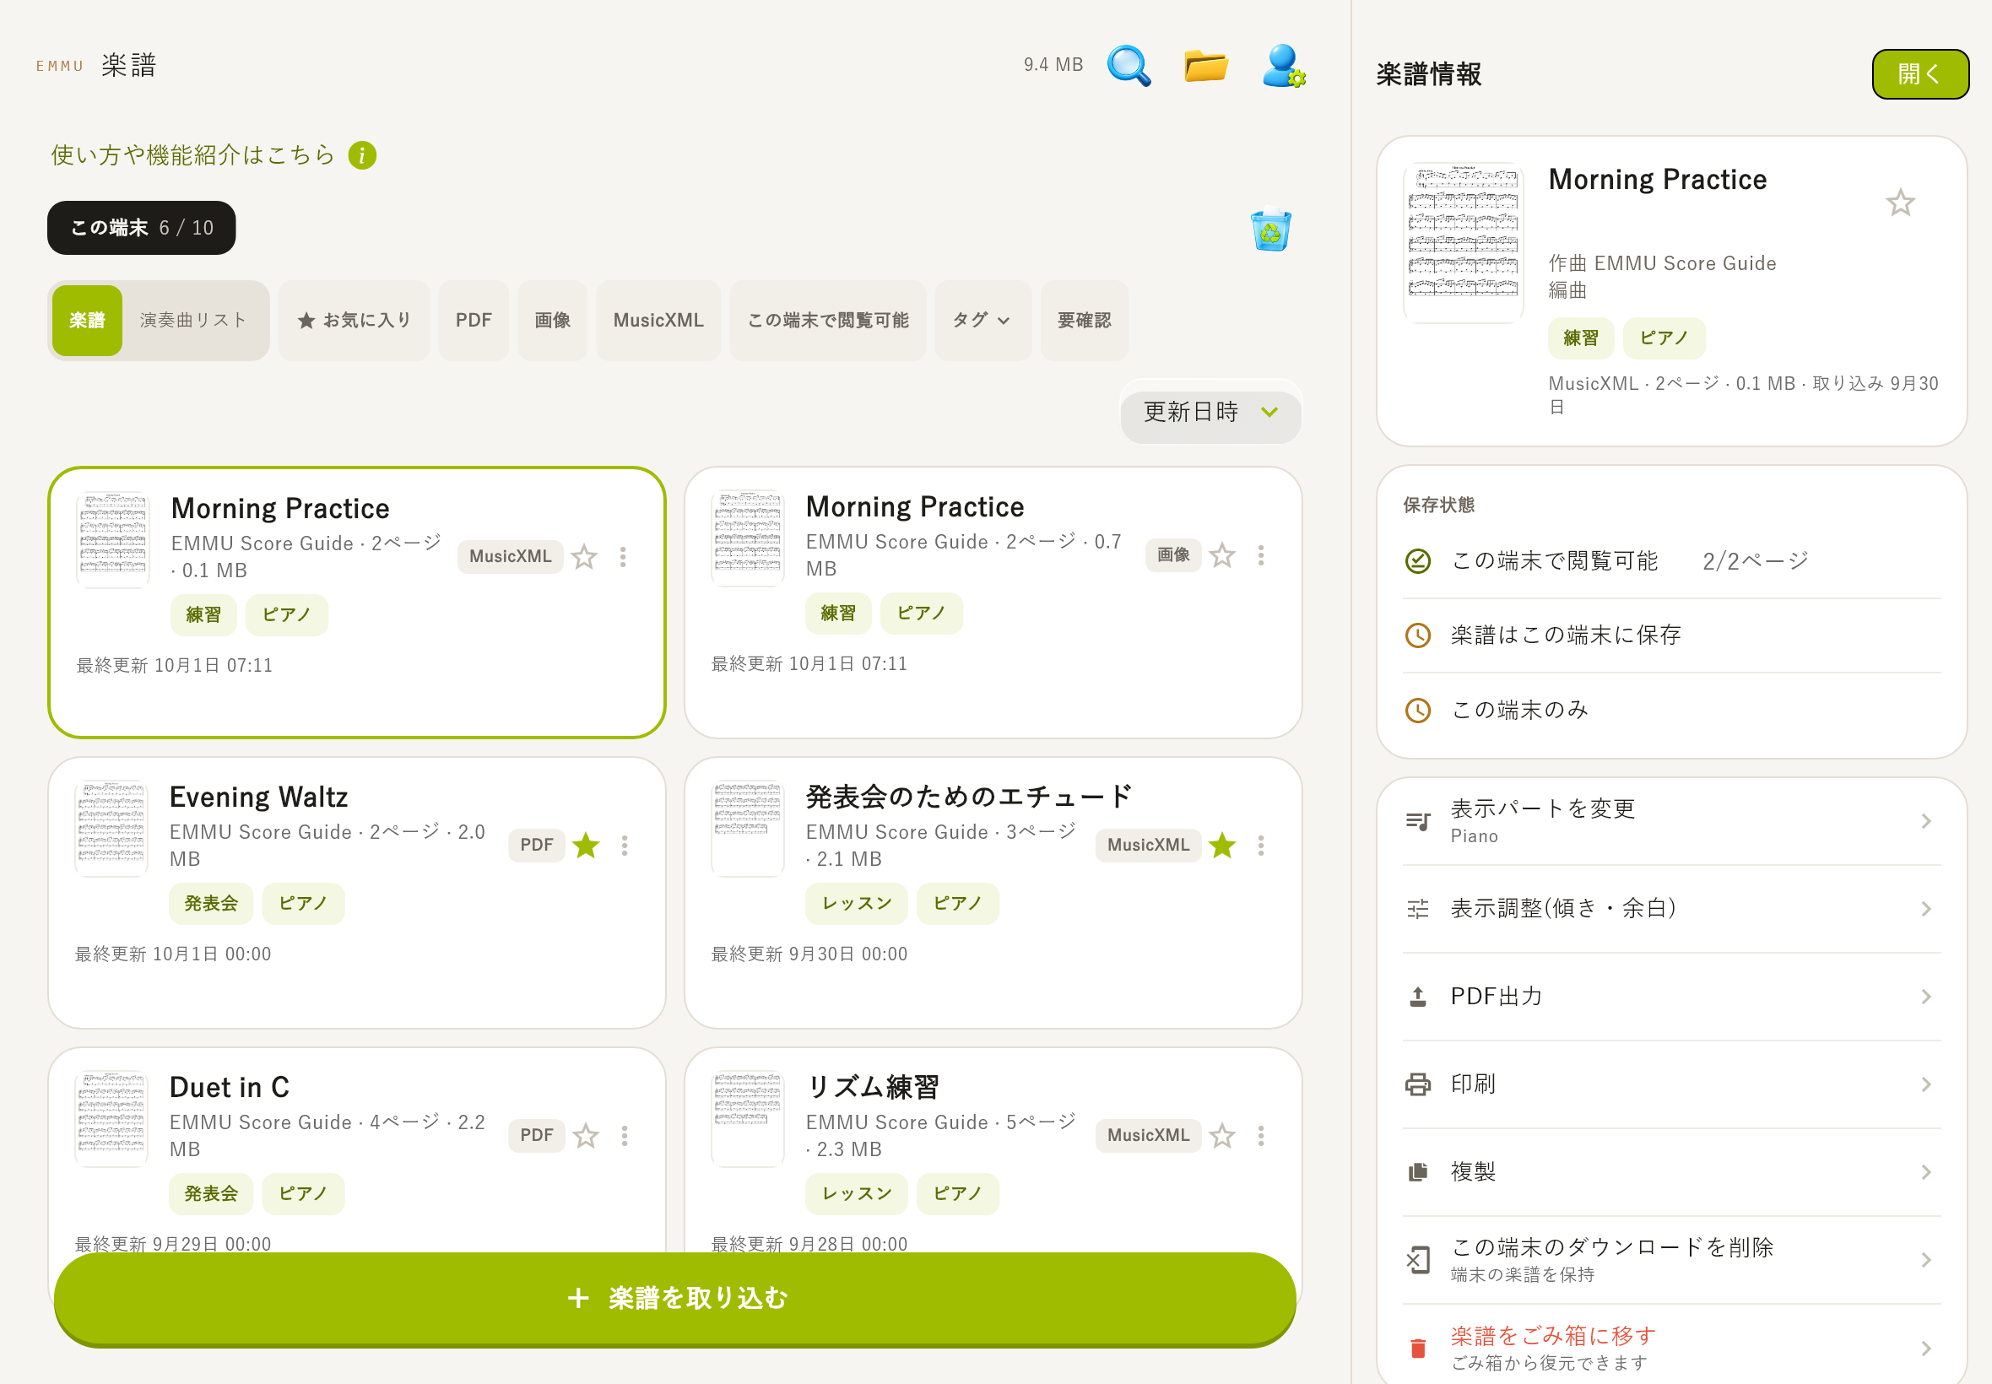Expand the タグ filter dropdown
Viewport: 1992px width, 1384px height.
click(x=982, y=320)
